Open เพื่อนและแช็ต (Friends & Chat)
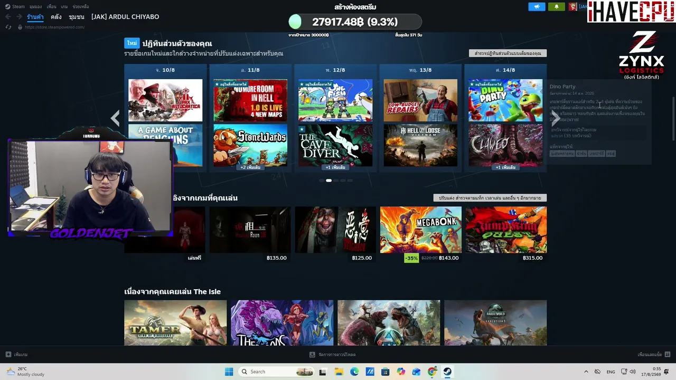This screenshot has height=380, width=676. (x=654, y=355)
